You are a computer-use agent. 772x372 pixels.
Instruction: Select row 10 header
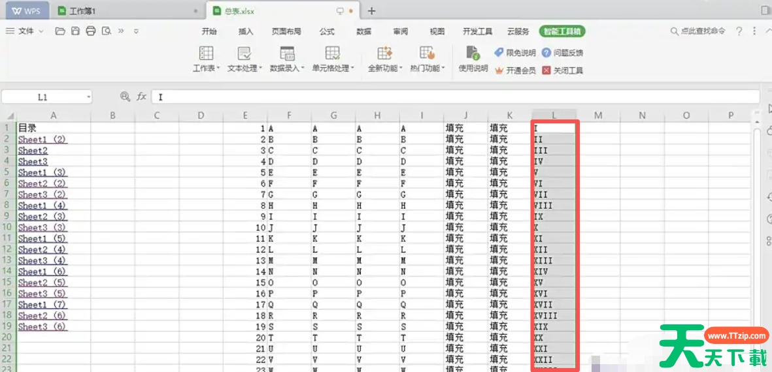[x=8, y=228]
